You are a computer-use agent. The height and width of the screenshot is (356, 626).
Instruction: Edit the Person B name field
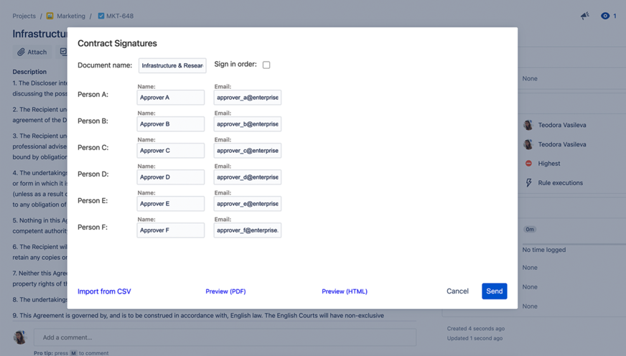tap(170, 124)
